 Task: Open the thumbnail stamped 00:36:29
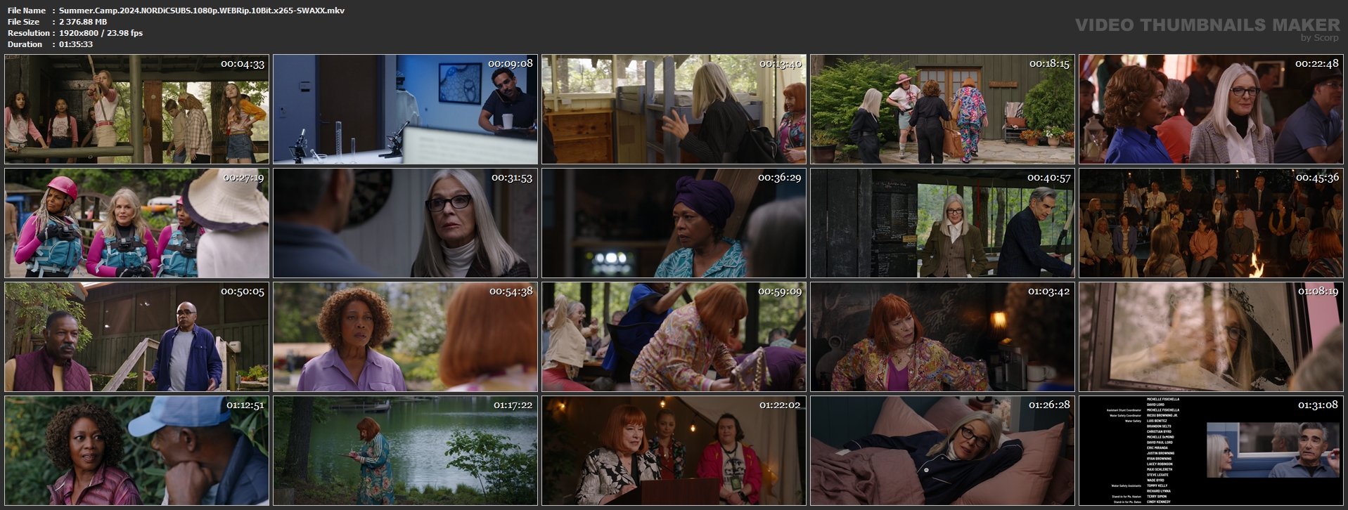point(674,223)
